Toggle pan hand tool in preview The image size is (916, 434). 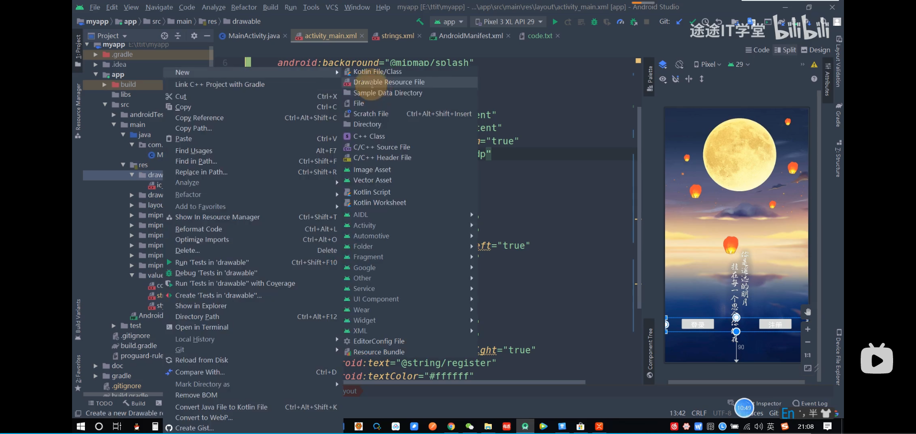[808, 312]
